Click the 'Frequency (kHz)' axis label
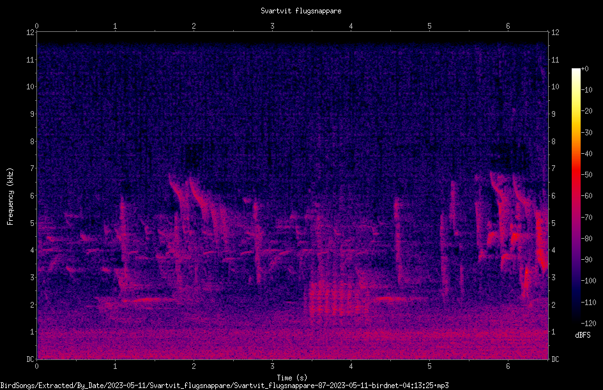Viewport: 603px width, 390px height. [x=10, y=197]
